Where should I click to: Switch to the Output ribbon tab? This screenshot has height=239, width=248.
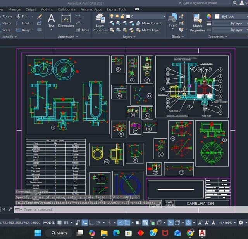coord(31,9)
